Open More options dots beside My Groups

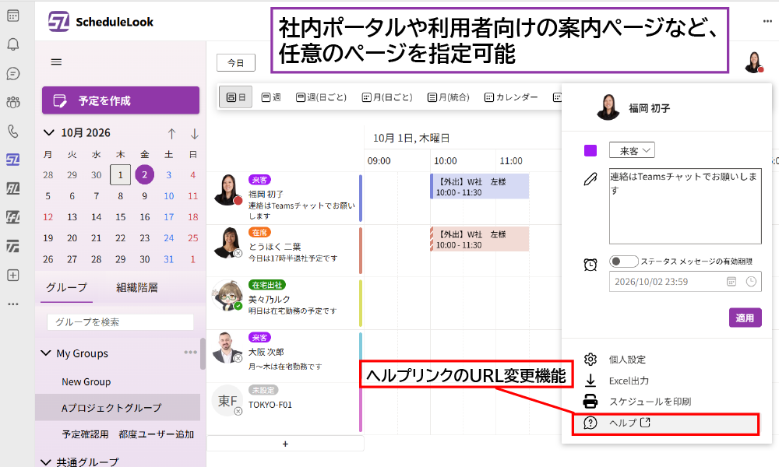(190, 353)
